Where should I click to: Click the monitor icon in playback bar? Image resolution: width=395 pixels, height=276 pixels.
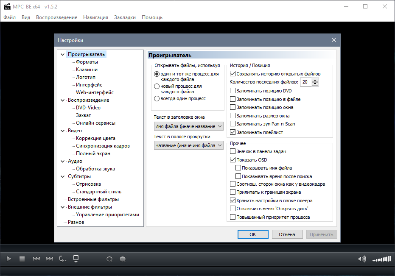(x=76, y=258)
